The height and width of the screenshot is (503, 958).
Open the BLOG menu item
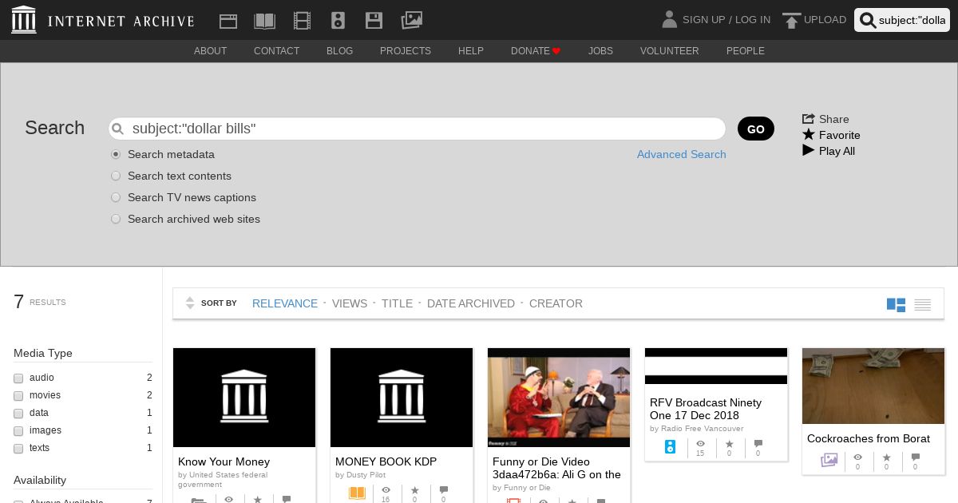339,51
